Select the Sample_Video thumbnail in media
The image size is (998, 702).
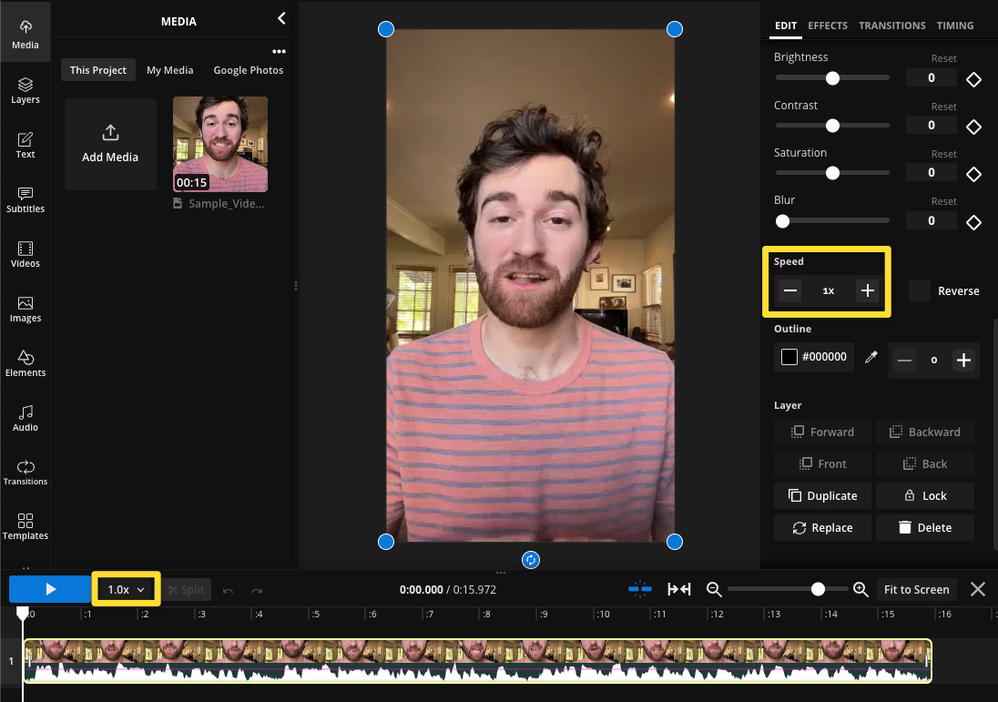tap(220, 144)
